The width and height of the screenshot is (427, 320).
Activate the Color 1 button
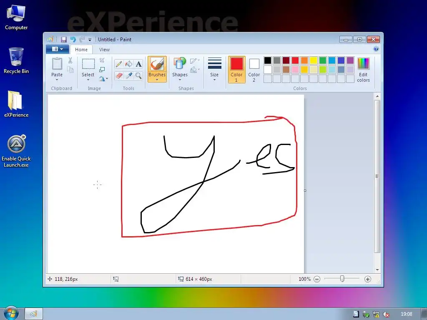237,70
